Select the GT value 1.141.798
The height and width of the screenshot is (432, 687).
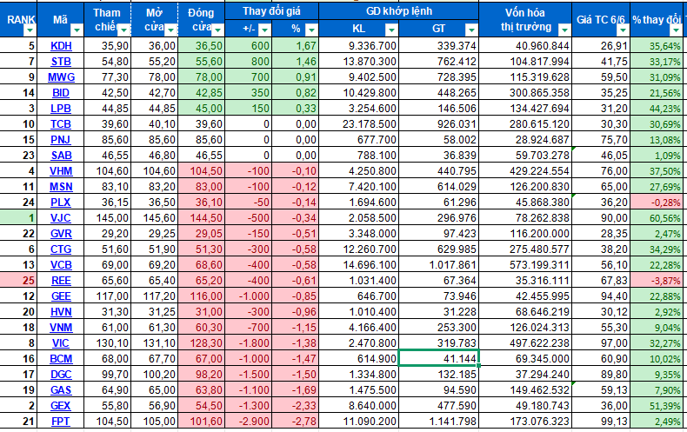coord(438,422)
